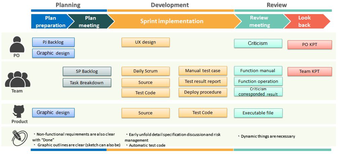Click the note "Dynamic things are necessary"

(x=266, y=136)
